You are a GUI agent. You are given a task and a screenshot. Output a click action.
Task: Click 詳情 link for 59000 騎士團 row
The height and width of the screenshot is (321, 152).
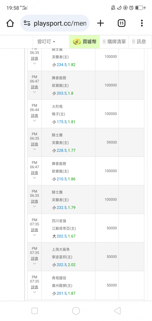34,144
